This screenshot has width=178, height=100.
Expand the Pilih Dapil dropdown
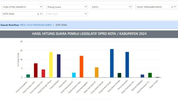point(67,14)
